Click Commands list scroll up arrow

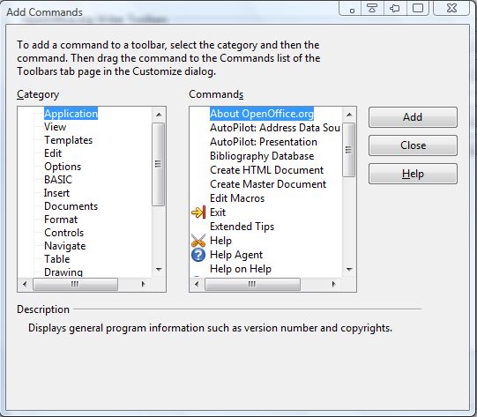349,115
